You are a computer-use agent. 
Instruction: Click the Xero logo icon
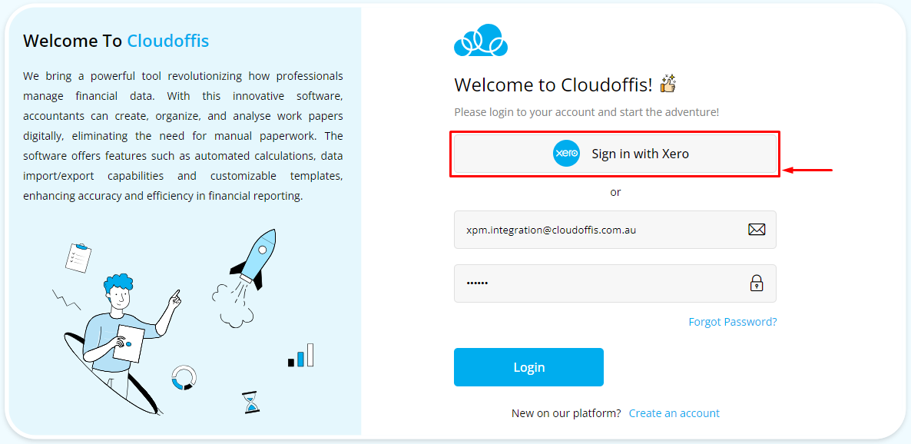pyautogui.click(x=566, y=154)
